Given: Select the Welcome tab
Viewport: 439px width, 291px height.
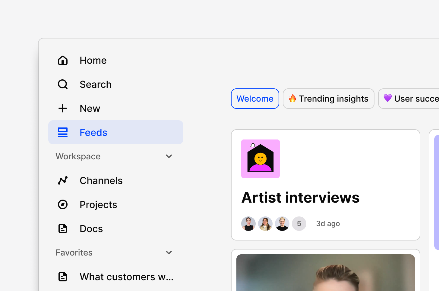Looking at the screenshot, I should point(255,99).
